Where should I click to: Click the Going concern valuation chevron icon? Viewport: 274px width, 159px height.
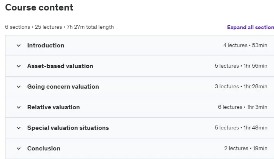click(x=19, y=87)
